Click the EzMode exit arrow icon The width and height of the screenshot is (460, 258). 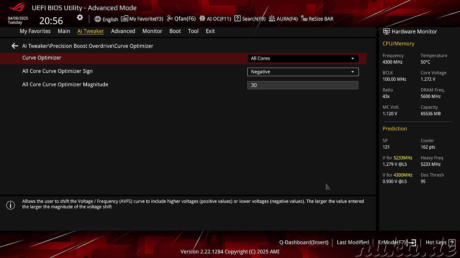[412, 243]
